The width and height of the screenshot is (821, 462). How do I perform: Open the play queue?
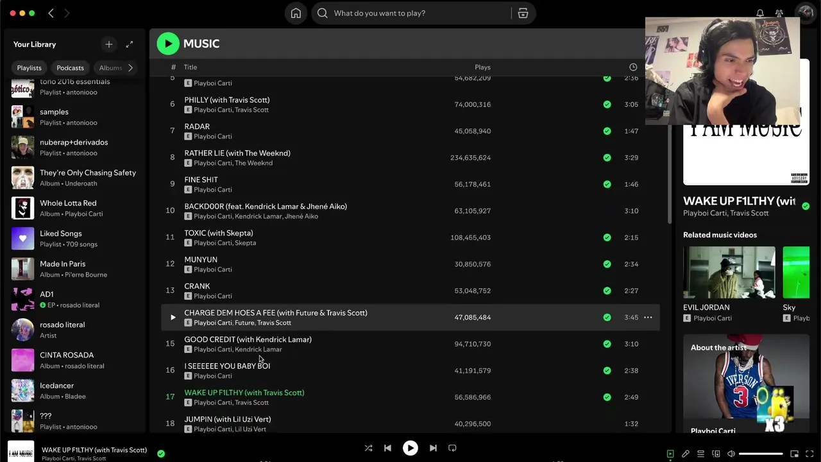tap(701, 454)
